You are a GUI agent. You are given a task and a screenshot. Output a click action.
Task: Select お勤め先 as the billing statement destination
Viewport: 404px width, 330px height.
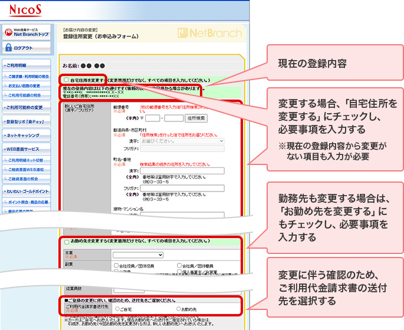click(178, 308)
